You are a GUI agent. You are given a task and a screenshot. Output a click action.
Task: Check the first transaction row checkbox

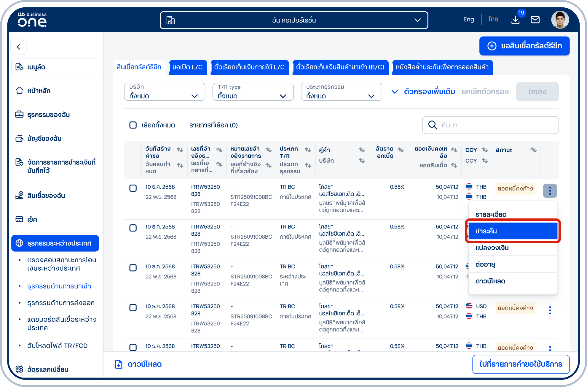pyautogui.click(x=133, y=188)
